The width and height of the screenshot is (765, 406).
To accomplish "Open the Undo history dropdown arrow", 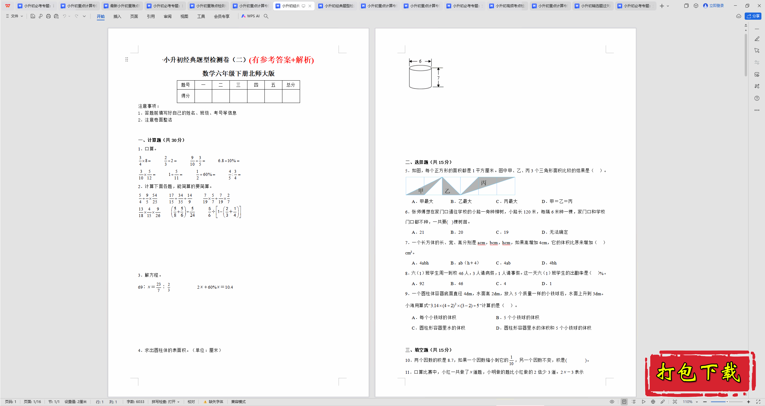I will click(x=69, y=16).
